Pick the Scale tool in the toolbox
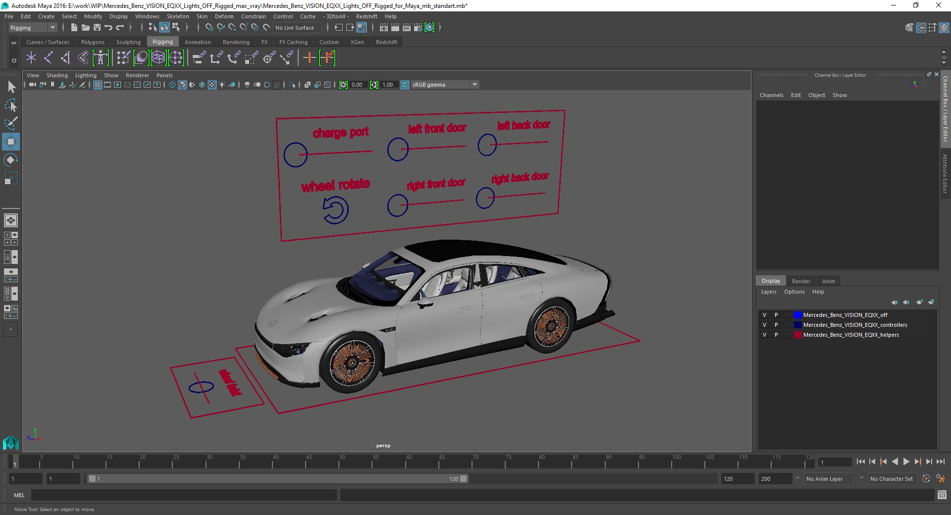 [11, 178]
